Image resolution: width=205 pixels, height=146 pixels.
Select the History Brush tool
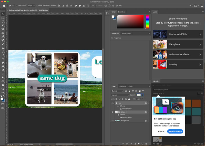click(x=3, y=51)
